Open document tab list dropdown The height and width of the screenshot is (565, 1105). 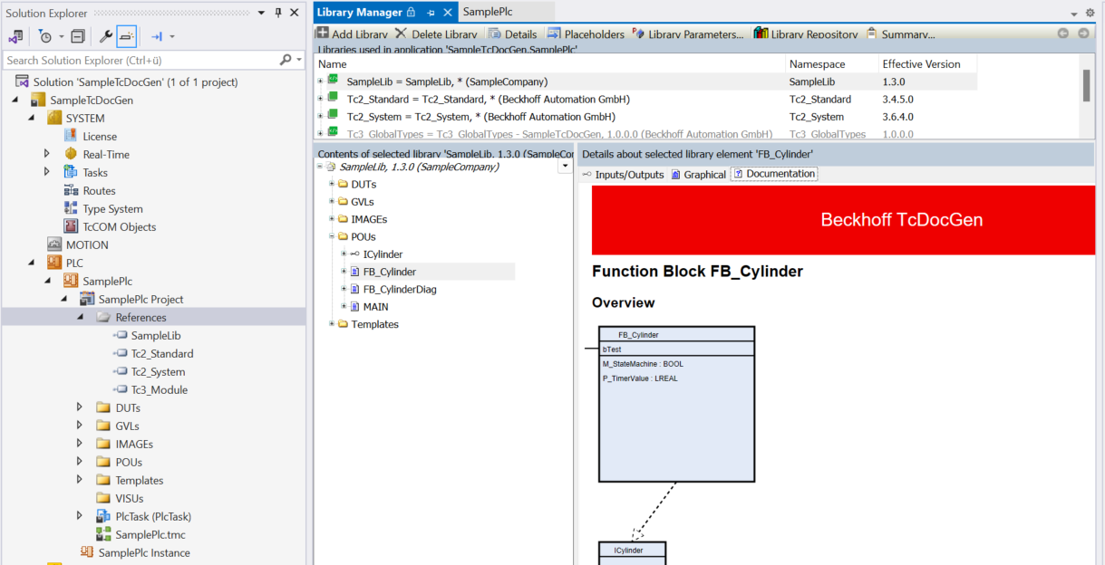1075,14
